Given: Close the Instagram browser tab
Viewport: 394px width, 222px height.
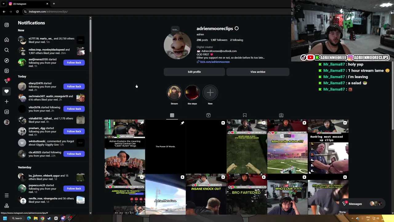Looking at the screenshot, I should pos(47,4).
